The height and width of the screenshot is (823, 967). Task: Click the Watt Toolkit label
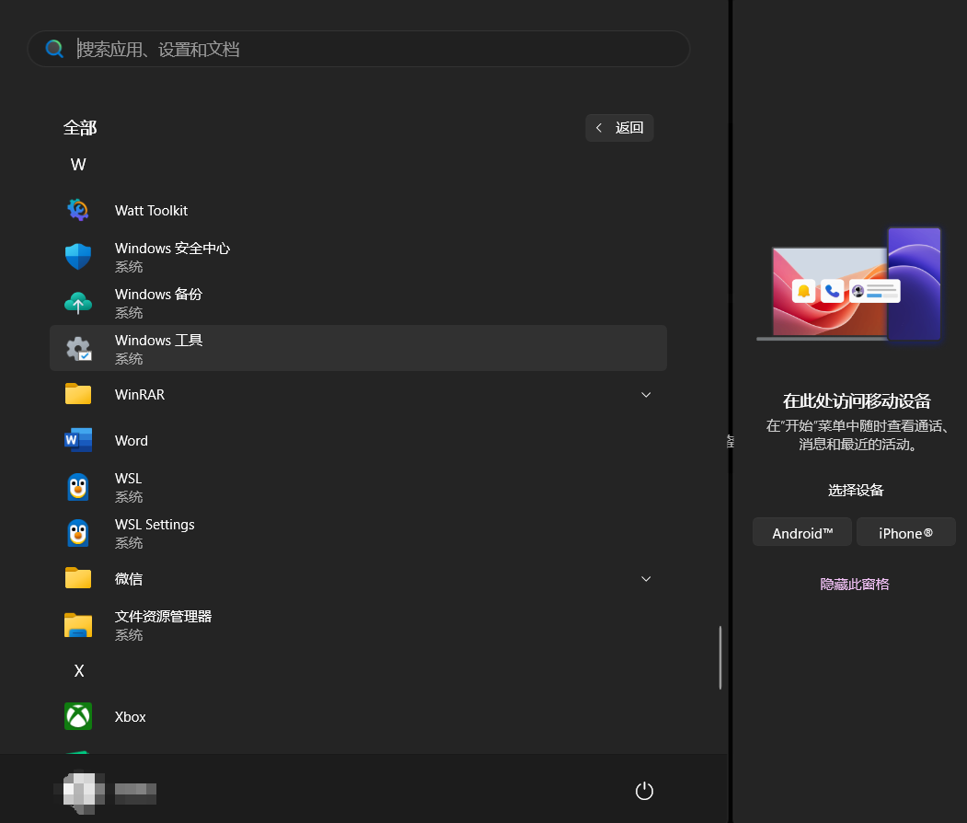click(x=151, y=211)
